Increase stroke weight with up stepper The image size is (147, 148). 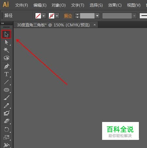[77, 14]
